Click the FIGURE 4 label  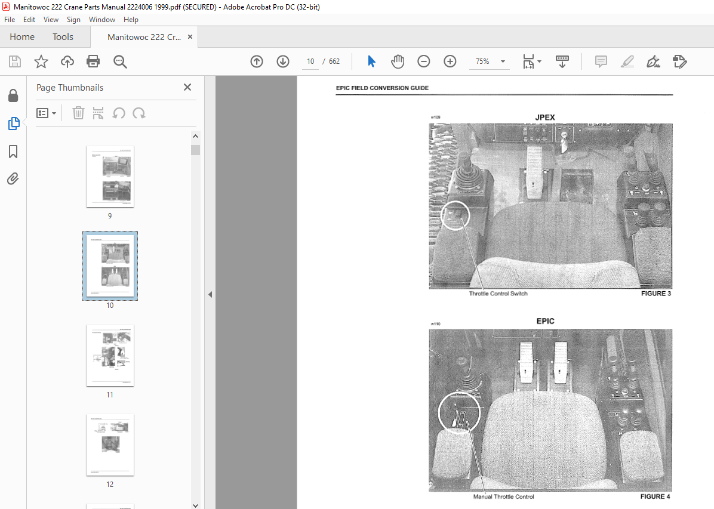coord(655,496)
